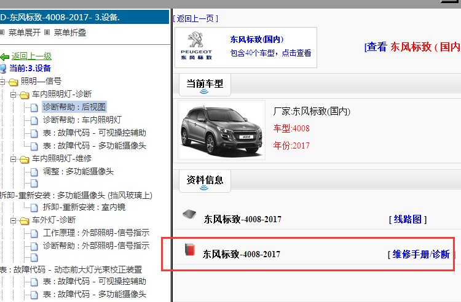Click the 车型:4008 label
461x302 pixels.
[291, 128]
